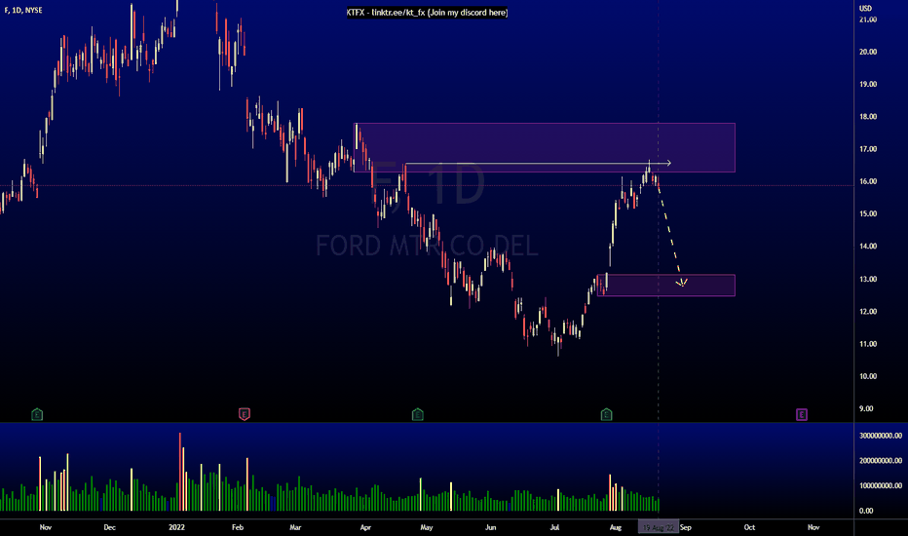Image resolution: width=908 pixels, height=536 pixels.
Task: Click the 19.00 price axis label
Action: pos(868,84)
